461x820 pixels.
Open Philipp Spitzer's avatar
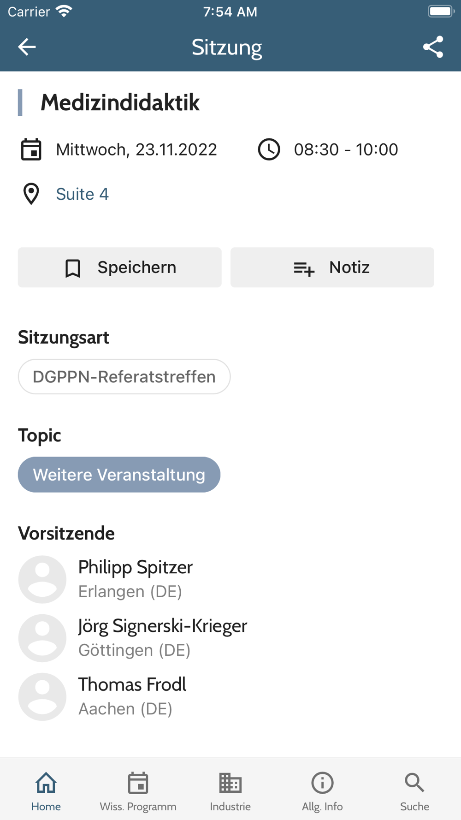click(42, 579)
